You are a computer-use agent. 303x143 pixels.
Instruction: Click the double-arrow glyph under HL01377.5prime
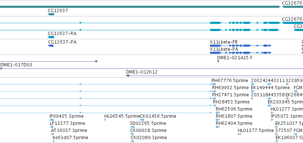[x=240, y=134]
